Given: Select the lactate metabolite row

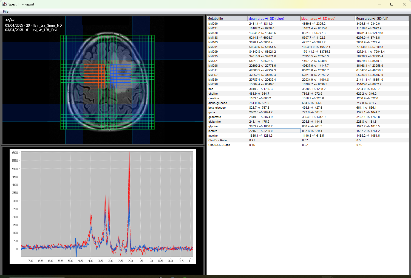Looking at the screenshot, I should point(308,131).
